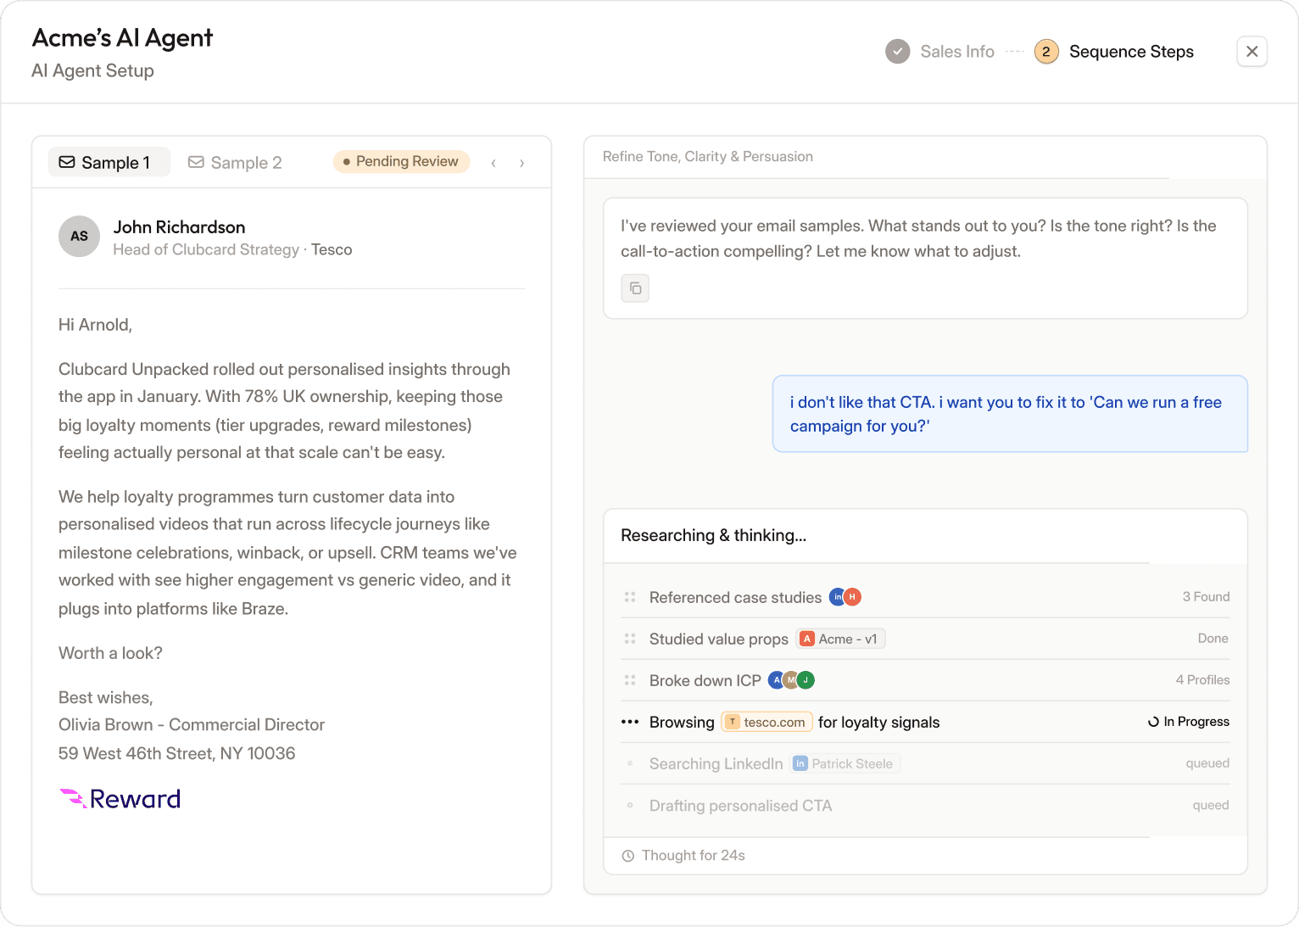Click the Acme - v1 value props chip

coord(839,639)
